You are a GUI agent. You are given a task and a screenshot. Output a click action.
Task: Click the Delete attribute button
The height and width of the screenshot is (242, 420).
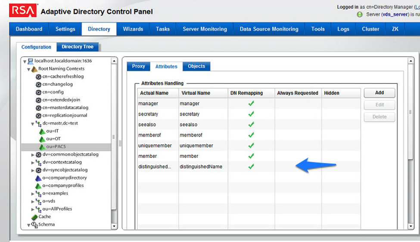click(x=379, y=117)
